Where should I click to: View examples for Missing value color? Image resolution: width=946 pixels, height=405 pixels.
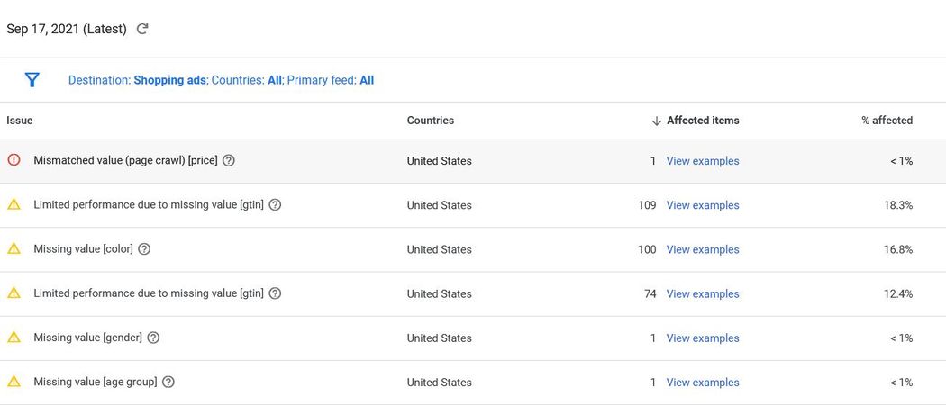(x=703, y=249)
